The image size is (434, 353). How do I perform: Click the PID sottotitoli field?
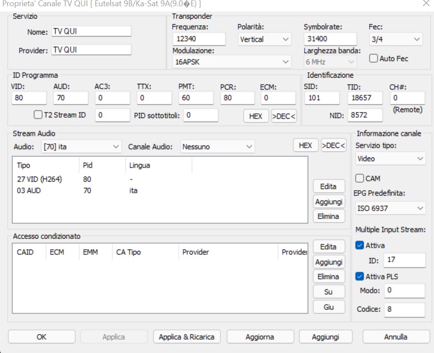click(x=201, y=115)
